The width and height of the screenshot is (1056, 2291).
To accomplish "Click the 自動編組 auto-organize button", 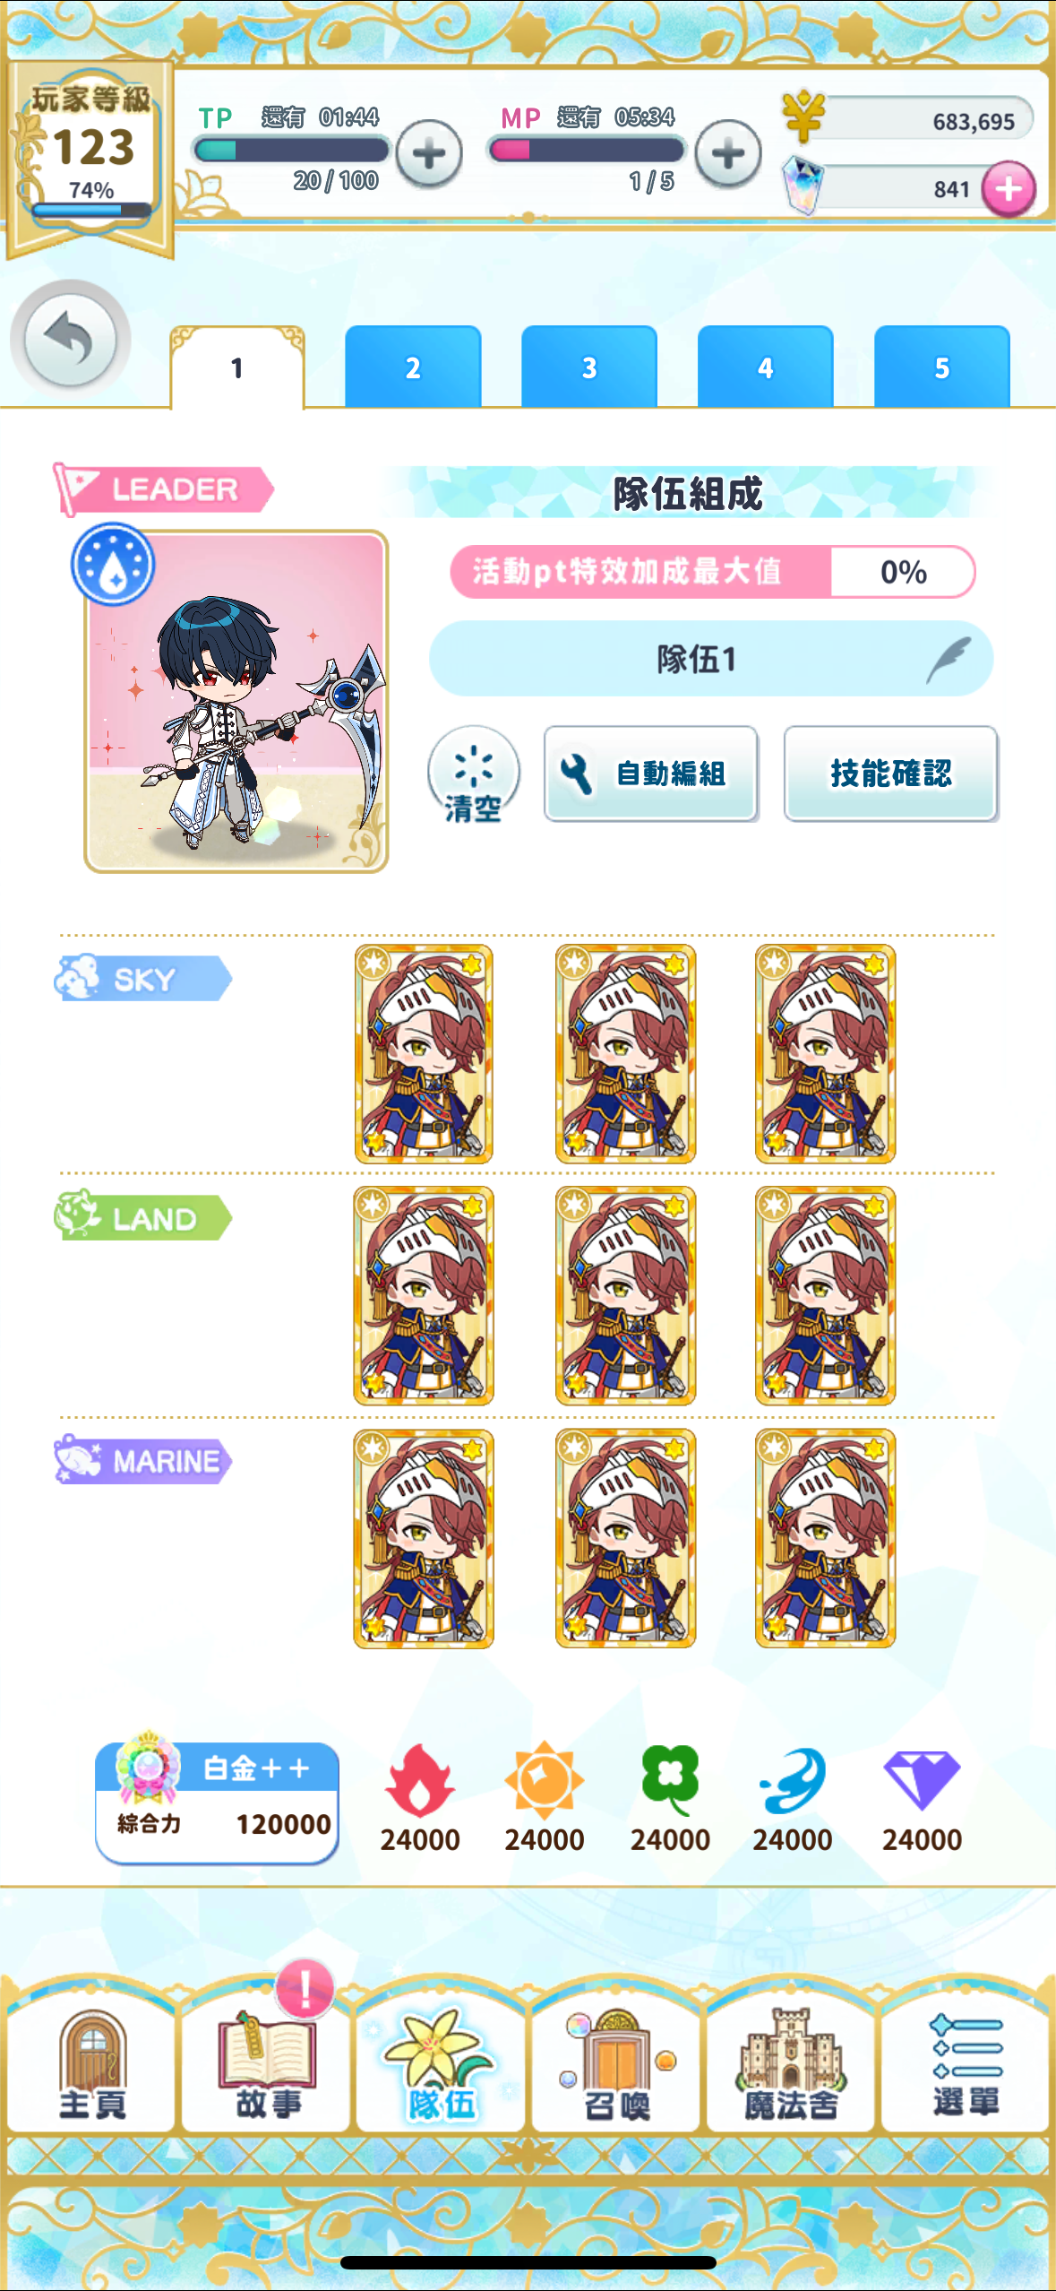I will (651, 774).
